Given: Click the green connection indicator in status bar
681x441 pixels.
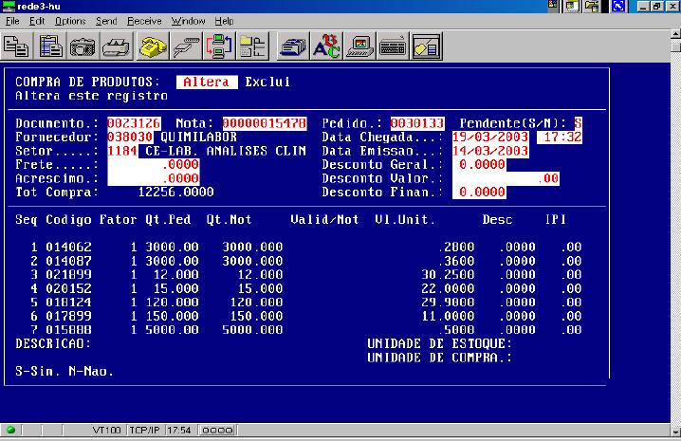Looking at the screenshot, I should [x=10, y=431].
